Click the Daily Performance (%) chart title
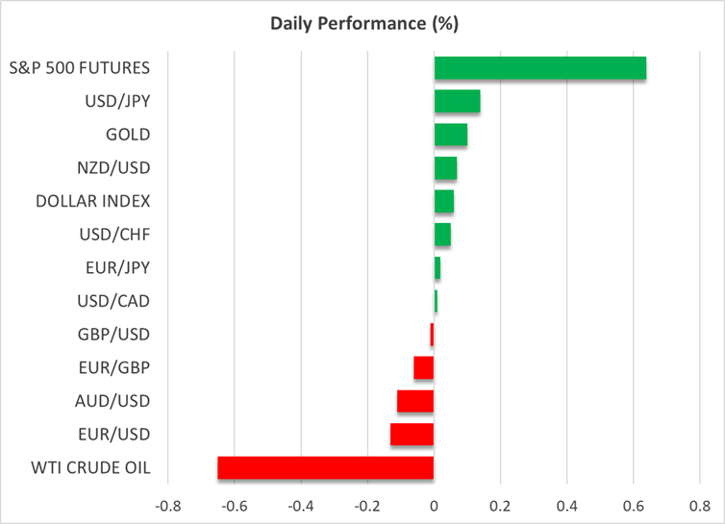725x524 pixels. coord(362,21)
